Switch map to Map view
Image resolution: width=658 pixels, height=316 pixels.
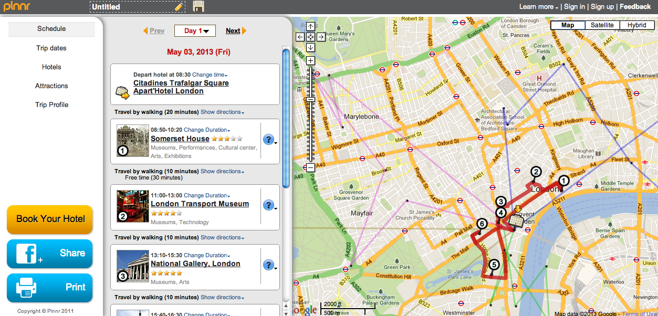pyautogui.click(x=568, y=25)
